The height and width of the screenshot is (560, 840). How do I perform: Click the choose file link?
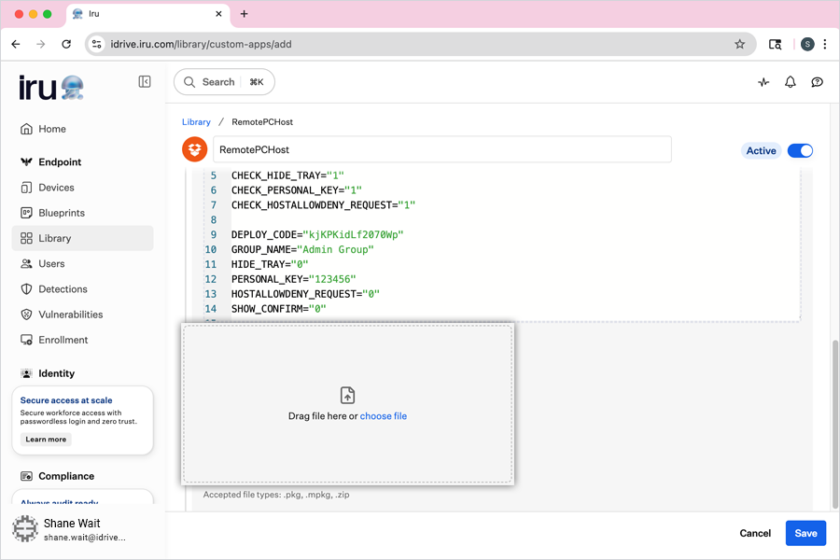tap(383, 416)
